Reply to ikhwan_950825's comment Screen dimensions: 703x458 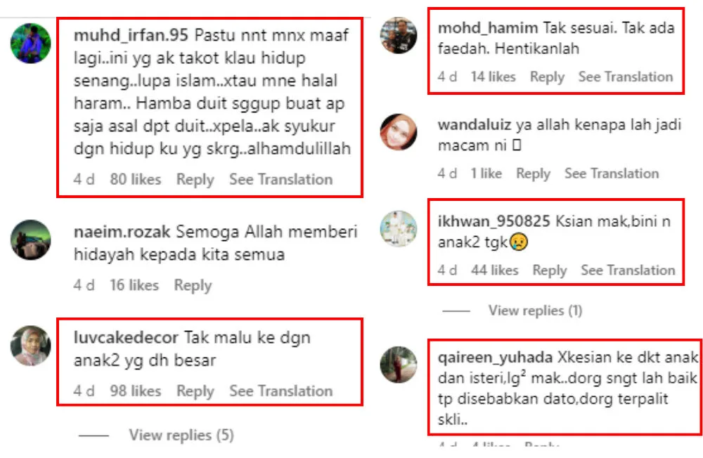(550, 270)
